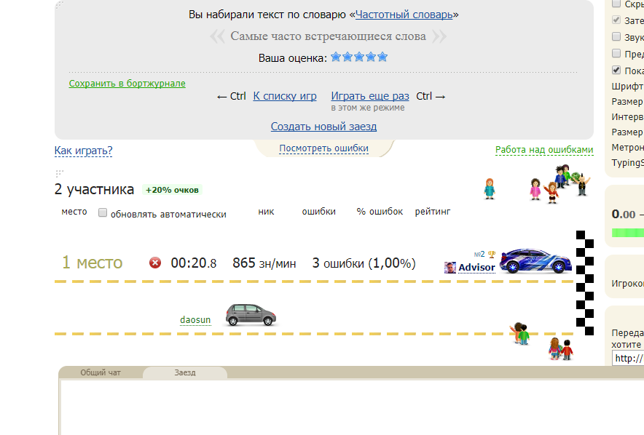Screen dimensions: 644x435
Task: Click daosun's gray car
Action: tap(251, 315)
